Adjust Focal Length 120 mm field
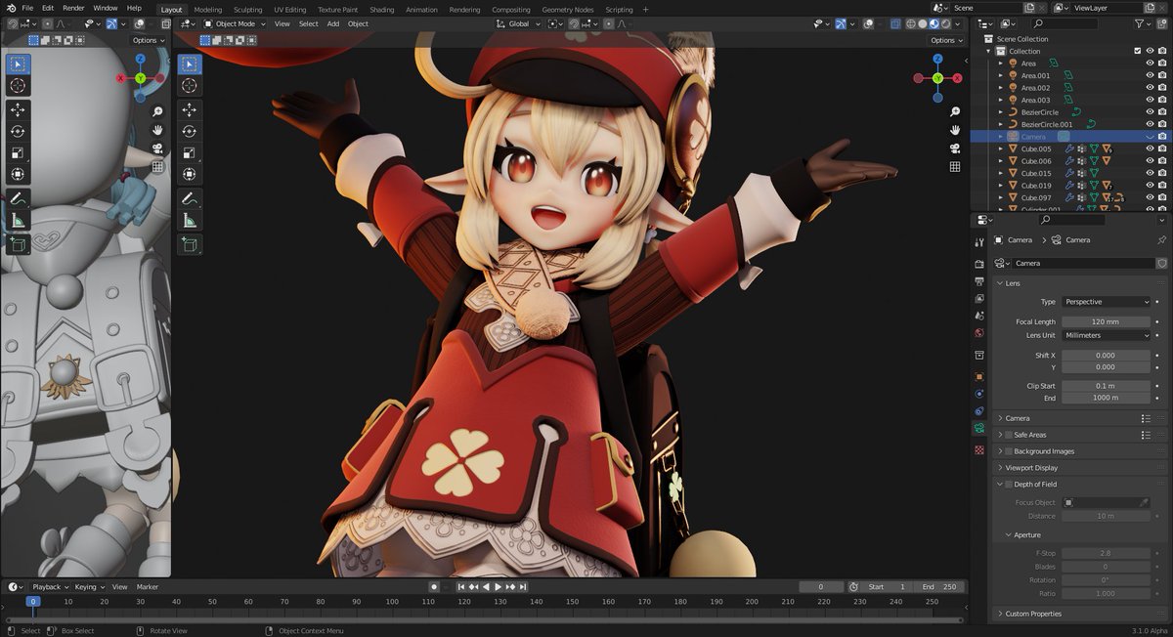Screen dimensions: 1173x637 (1107, 321)
